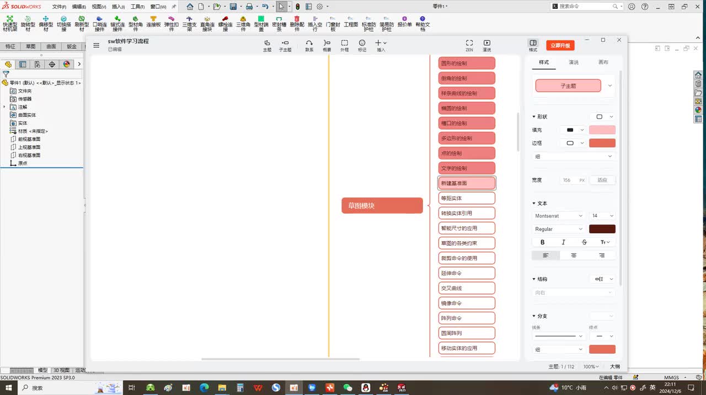706x395 pixels.
Task: Click the 报价单 toolbar icon
Action: pyautogui.click(x=405, y=22)
